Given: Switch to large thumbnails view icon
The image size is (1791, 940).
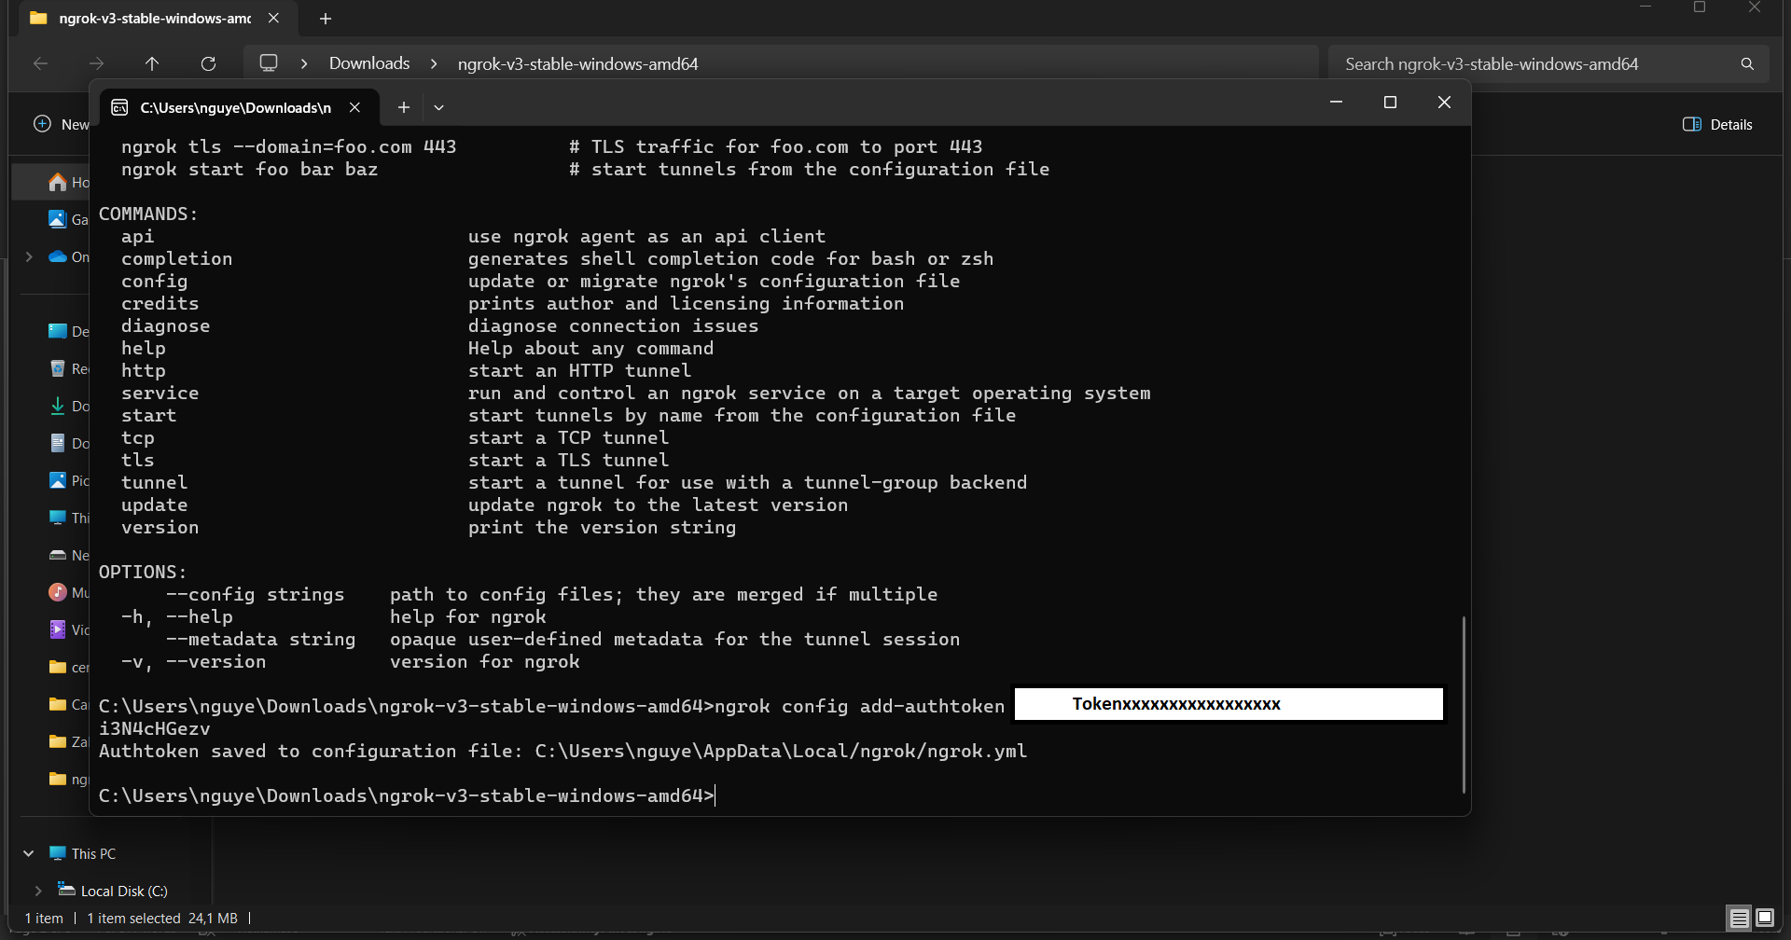Looking at the screenshot, I should point(1765,918).
